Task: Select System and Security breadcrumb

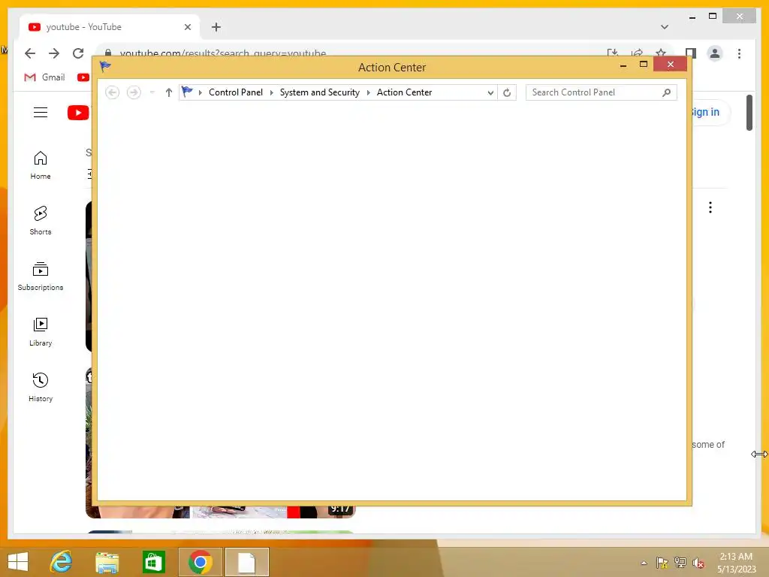Action: coord(320,92)
